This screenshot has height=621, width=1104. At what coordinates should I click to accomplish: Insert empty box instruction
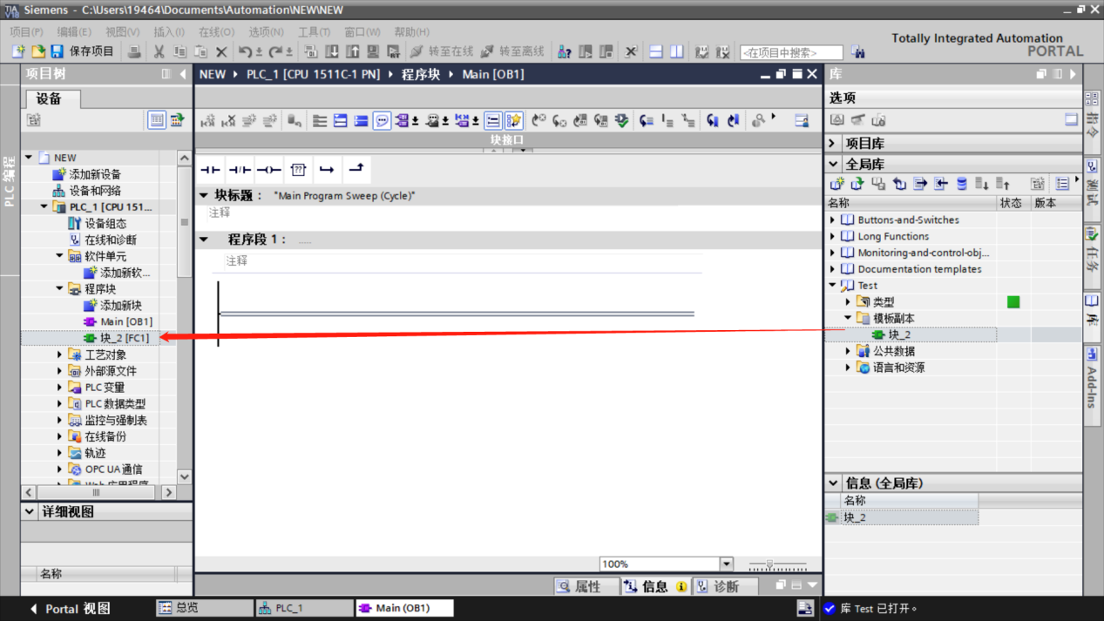coord(298,170)
